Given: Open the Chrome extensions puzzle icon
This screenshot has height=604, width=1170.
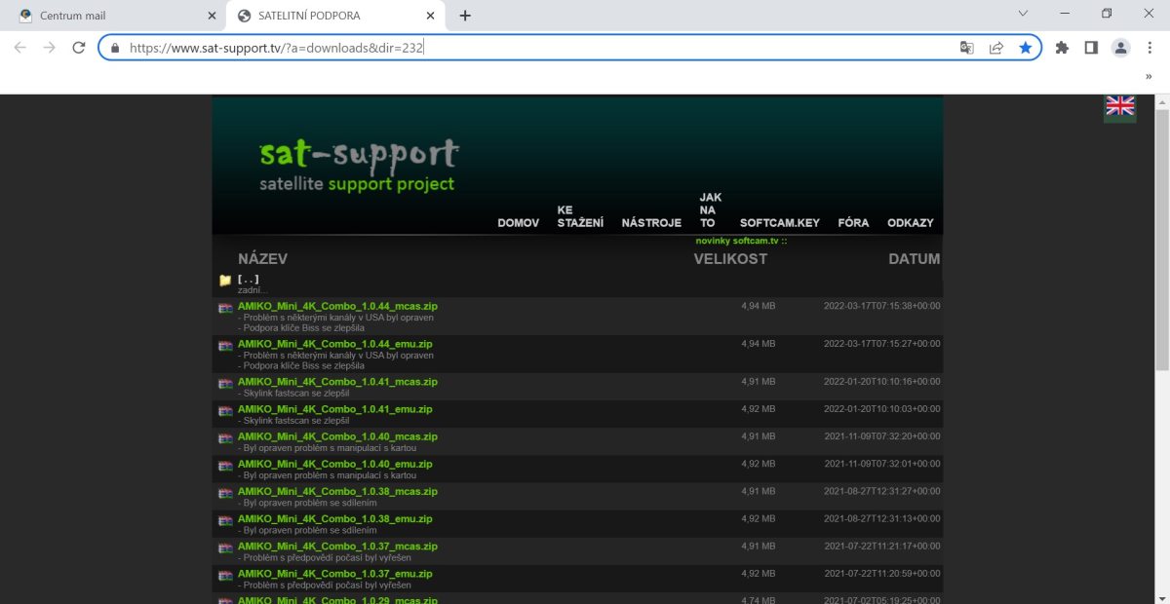Looking at the screenshot, I should pyautogui.click(x=1063, y=47).
